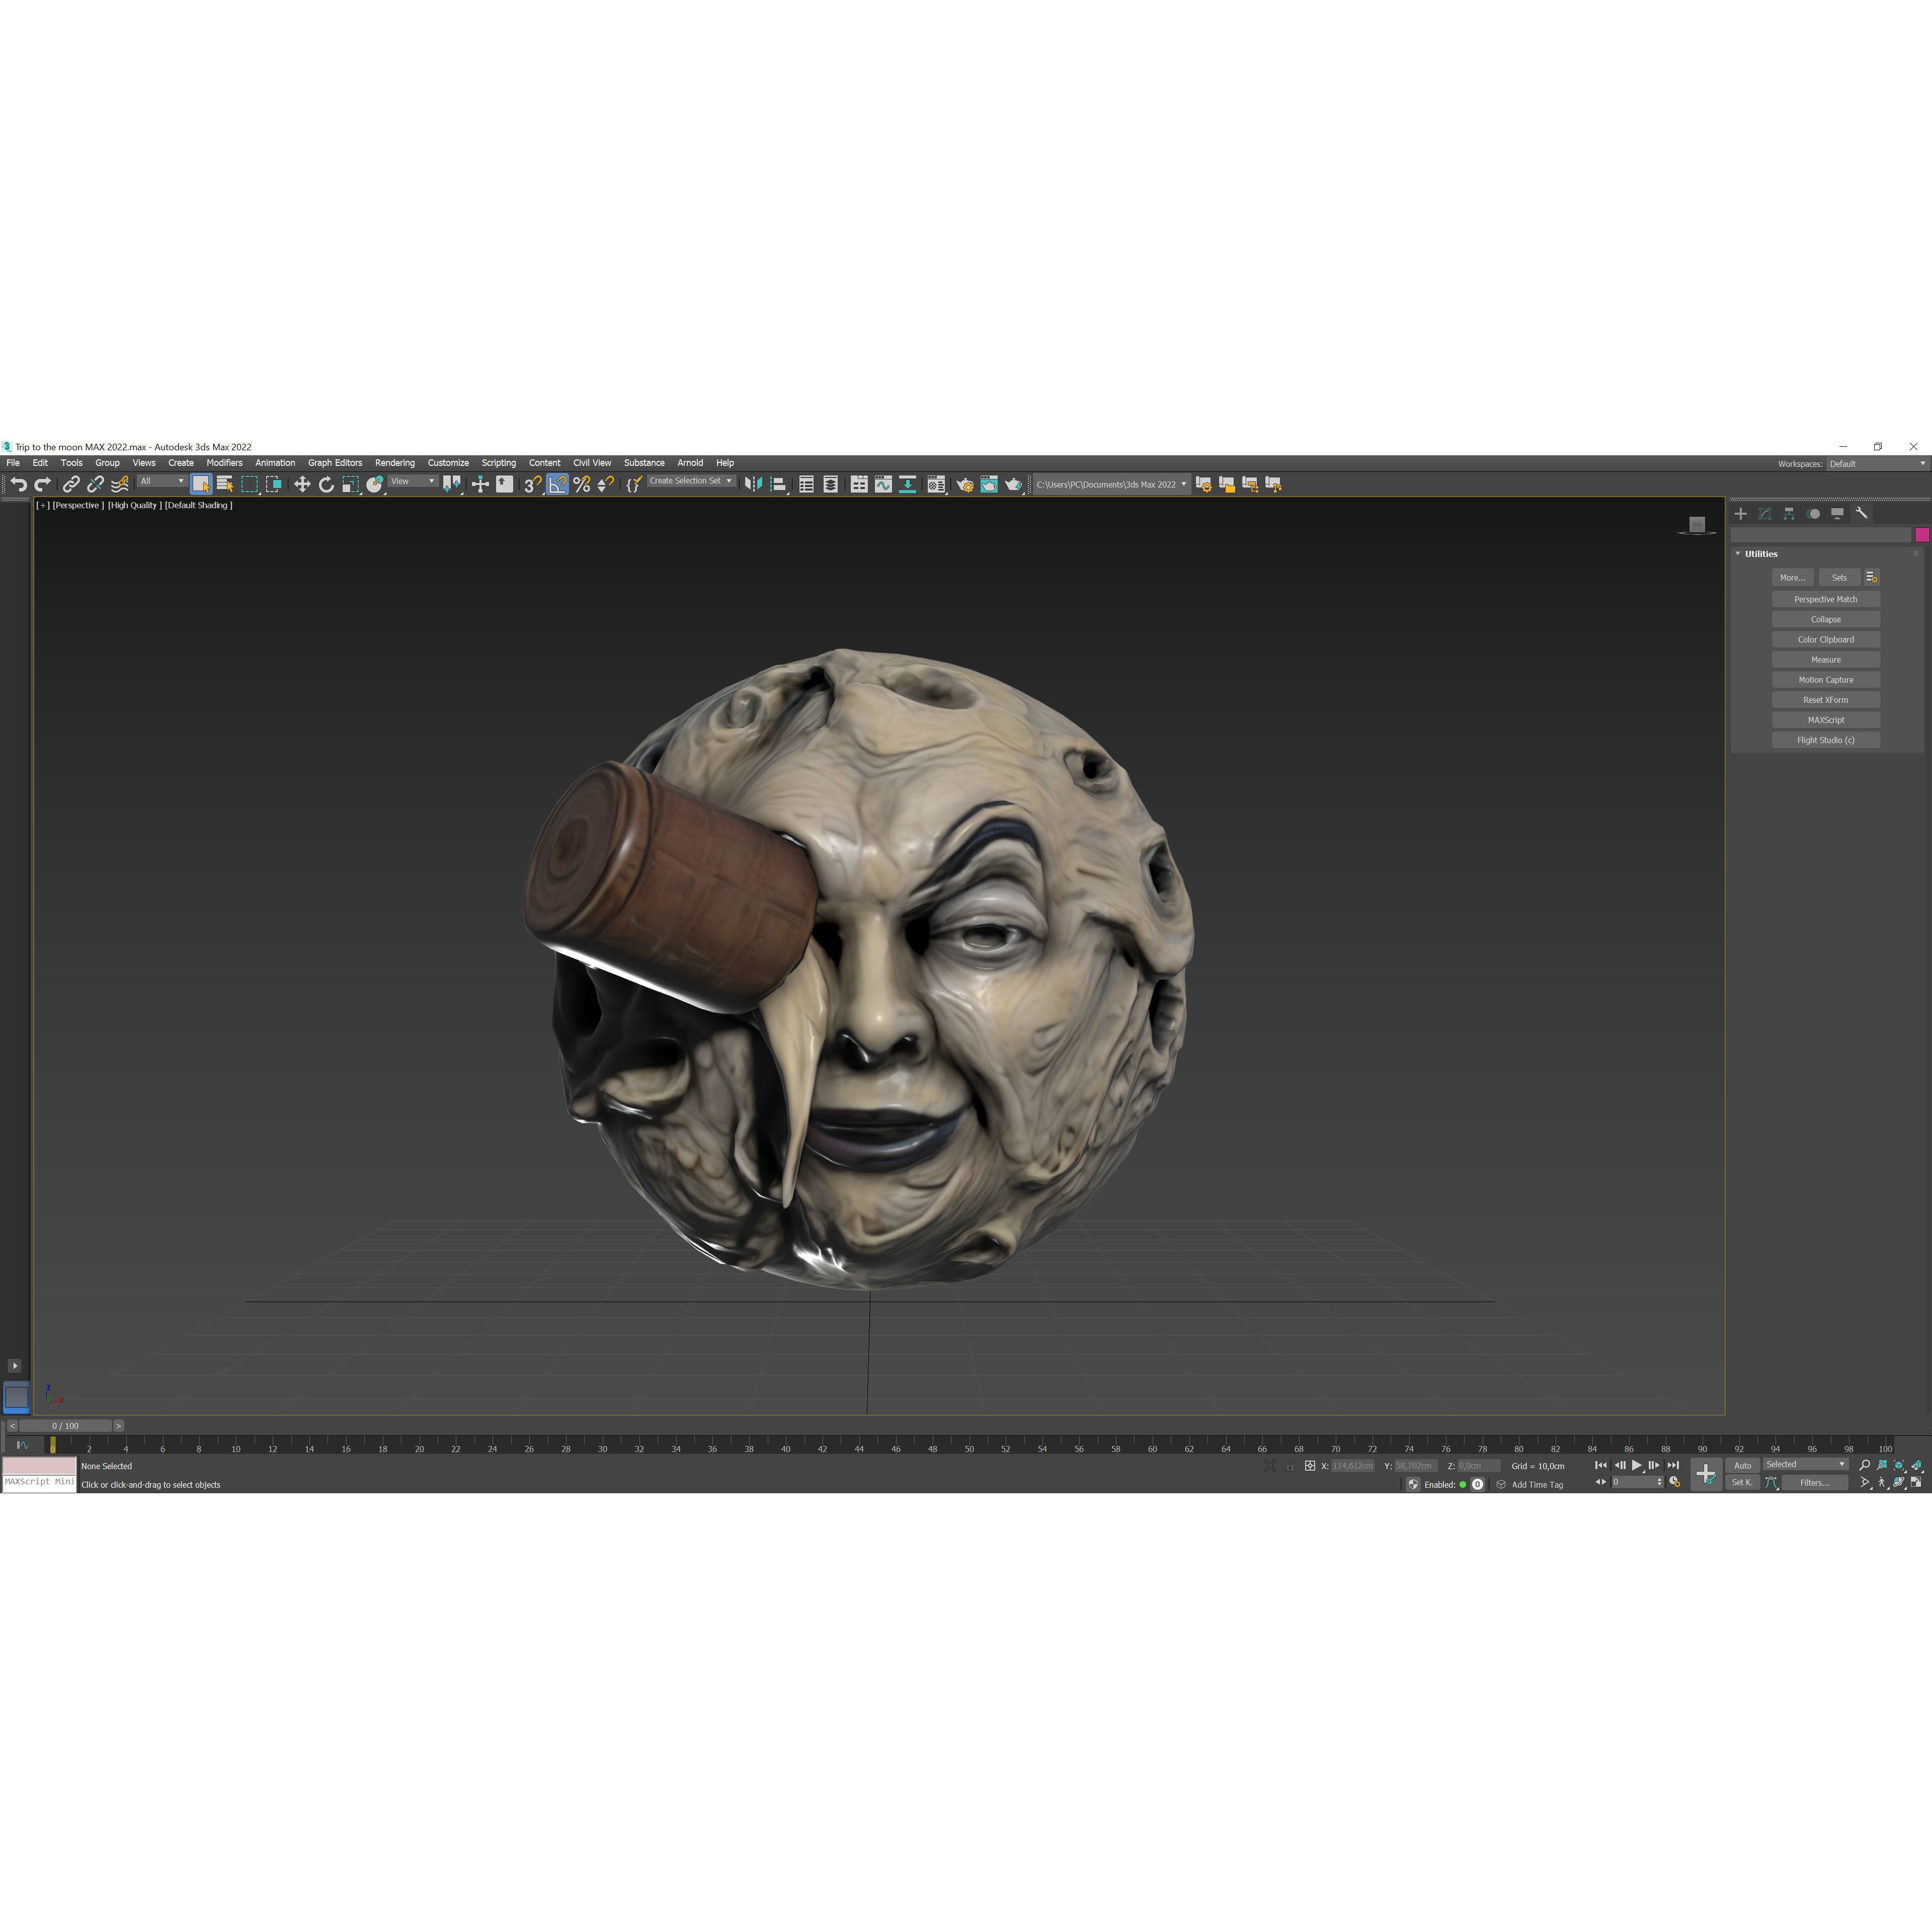The height and width of the screenshot is (1932, 1932).
Task: Toggle Percent Snap on the toolbar
Action: pos(581,484)
